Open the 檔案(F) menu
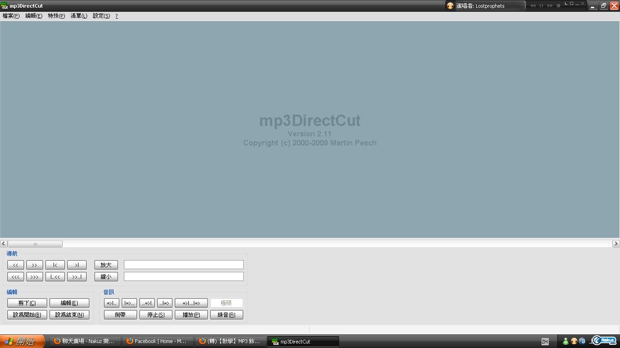The width and height of the screenshot is (620, 348). (x=11, y=16)
